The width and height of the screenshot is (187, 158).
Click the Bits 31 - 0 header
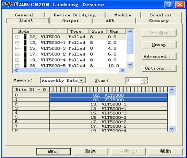[31, 89]
